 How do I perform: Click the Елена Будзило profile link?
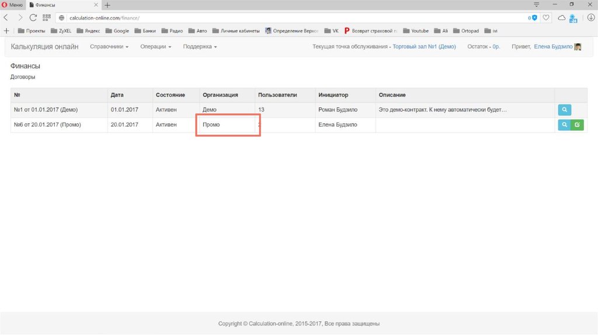point(553,47)
